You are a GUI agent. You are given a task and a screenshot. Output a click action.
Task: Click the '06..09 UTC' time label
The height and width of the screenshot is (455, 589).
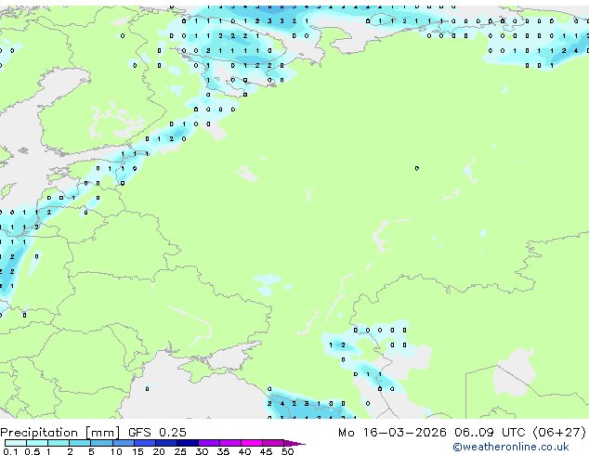(490, 432)
